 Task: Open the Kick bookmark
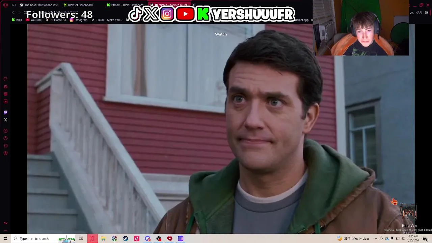point(17,20)
